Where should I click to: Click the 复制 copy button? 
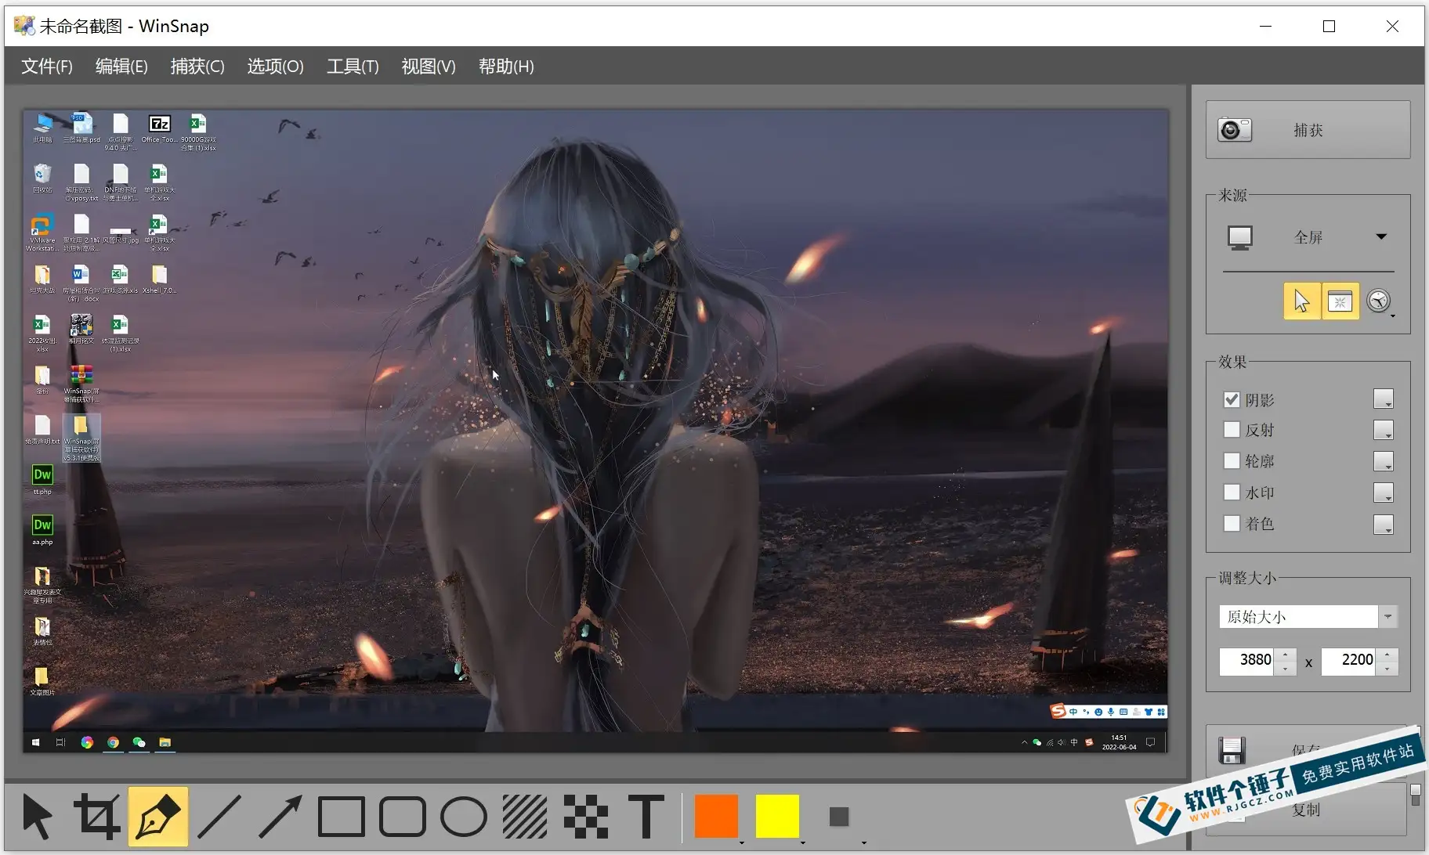(1306, 810)
